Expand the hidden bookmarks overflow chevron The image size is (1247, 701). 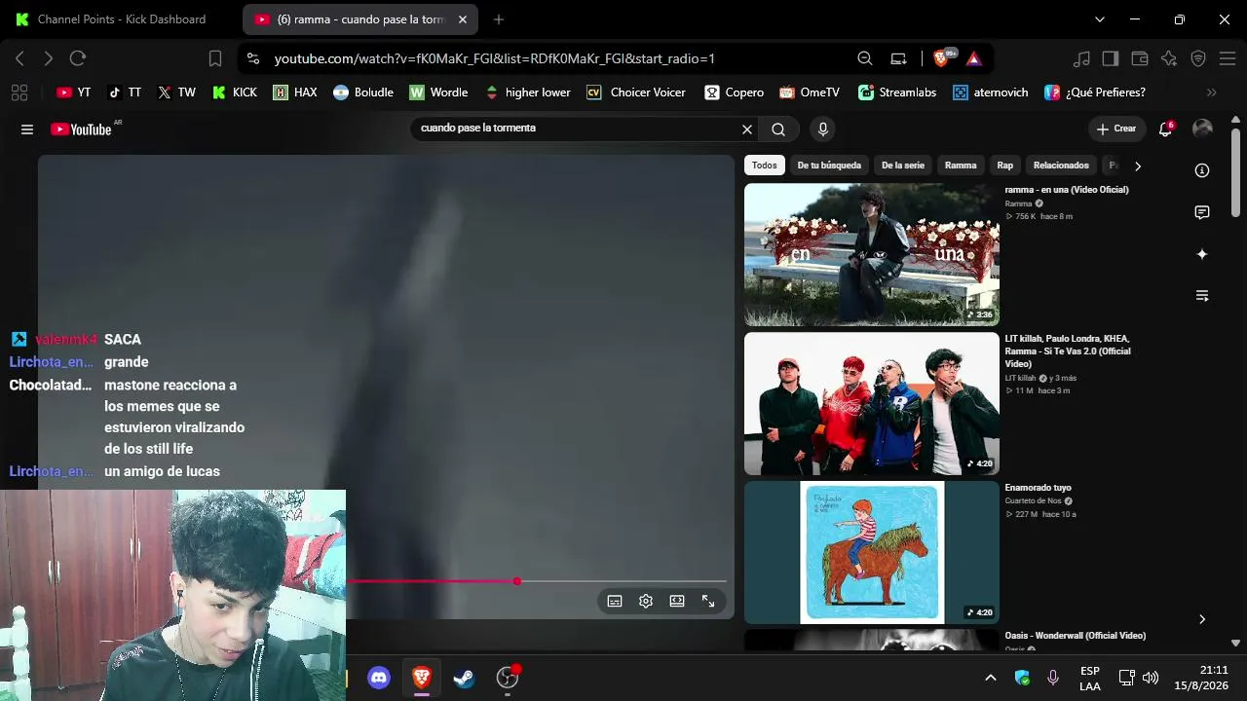tap(1212, 92)
